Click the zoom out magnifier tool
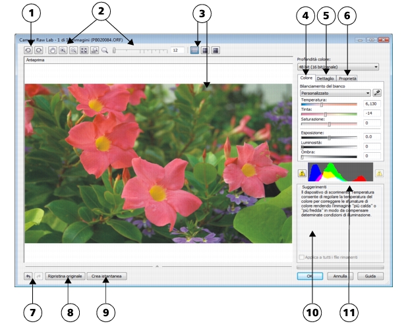 [74, 49]
